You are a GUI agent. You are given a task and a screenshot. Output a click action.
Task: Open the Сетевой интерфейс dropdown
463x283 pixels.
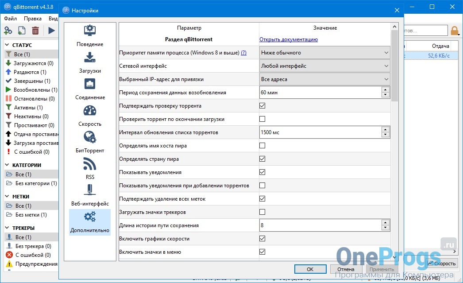pyautogui.click(x=325, y=66)
